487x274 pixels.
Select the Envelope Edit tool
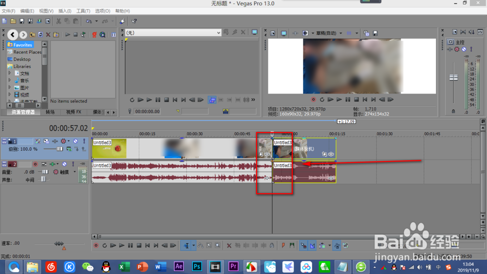[201, 246]
